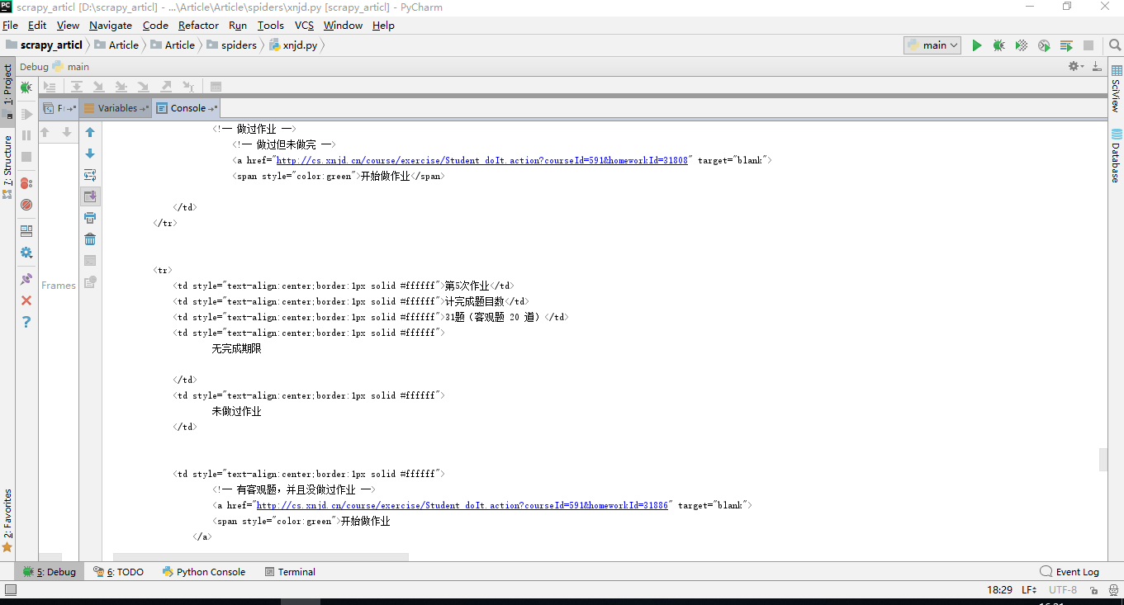
Task: Hide the Debug tool window
Action: (x=1097, y=67)
